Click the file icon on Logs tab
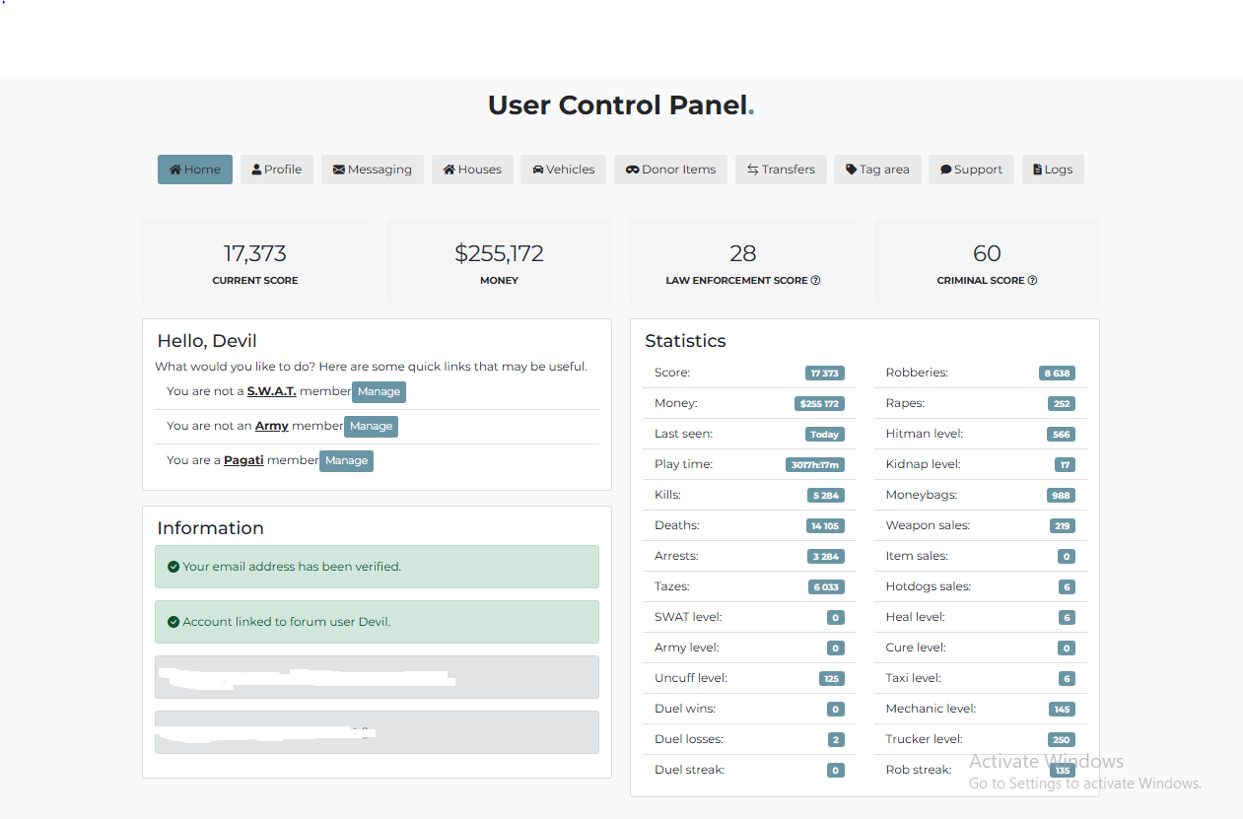Viewport: 1243px width, 819px height. (1037, 170)
